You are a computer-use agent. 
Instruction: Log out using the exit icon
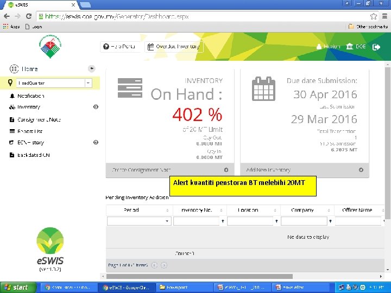pyautogui.click(x=376, y=47)
